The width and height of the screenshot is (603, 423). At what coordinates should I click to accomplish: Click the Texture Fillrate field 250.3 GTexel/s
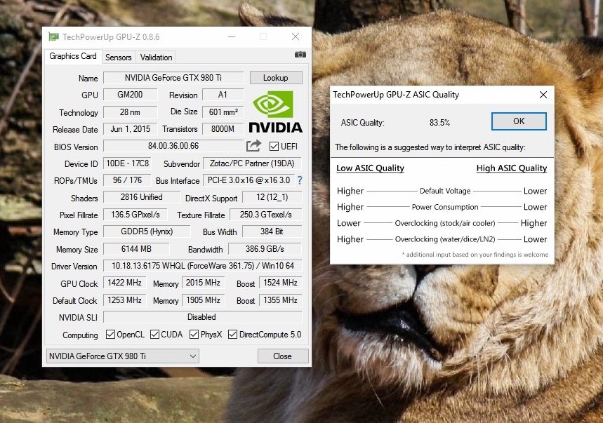click(266, 215)
